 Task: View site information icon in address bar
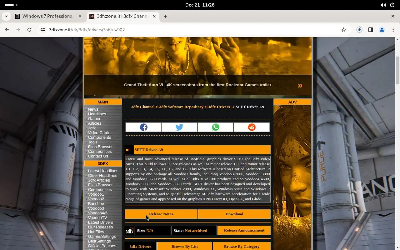pos(43,30)
